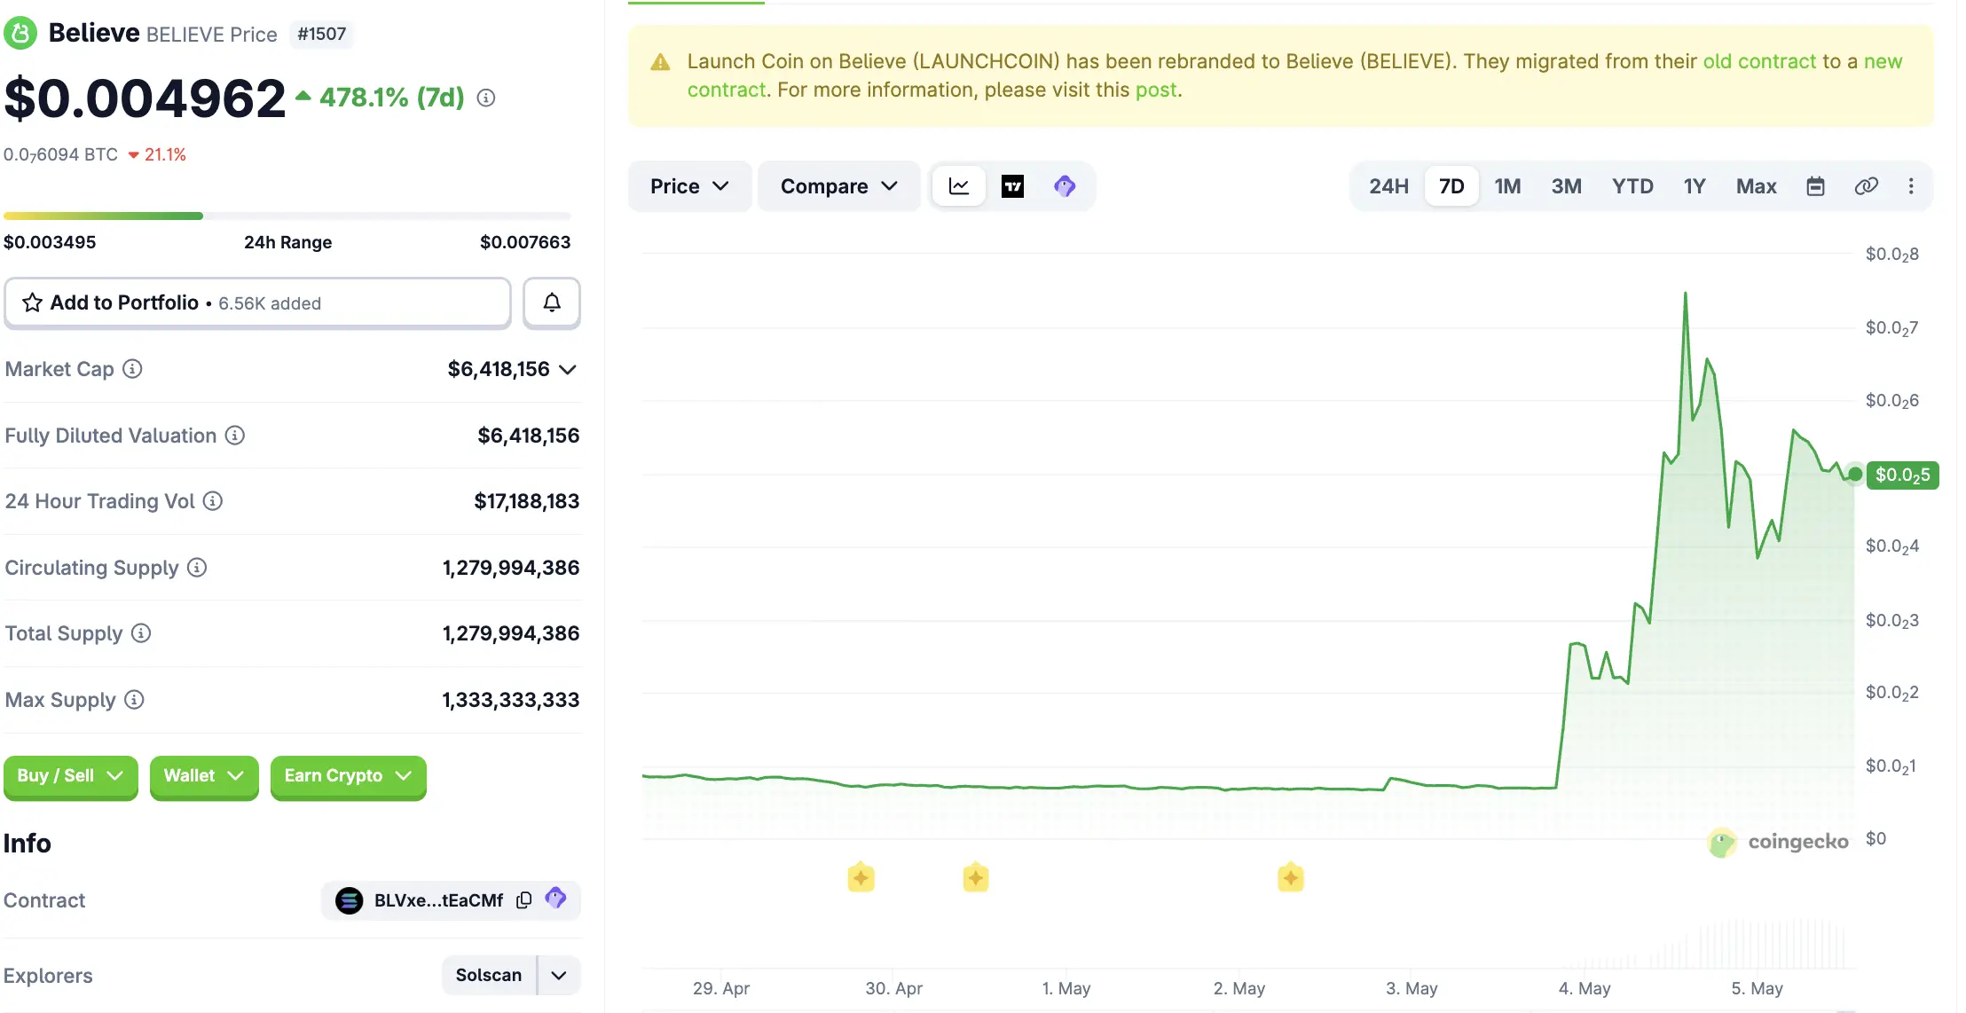Open the Compare dropdown
The height and width of the screenshot is (1013, 1966).
point(838,186)
